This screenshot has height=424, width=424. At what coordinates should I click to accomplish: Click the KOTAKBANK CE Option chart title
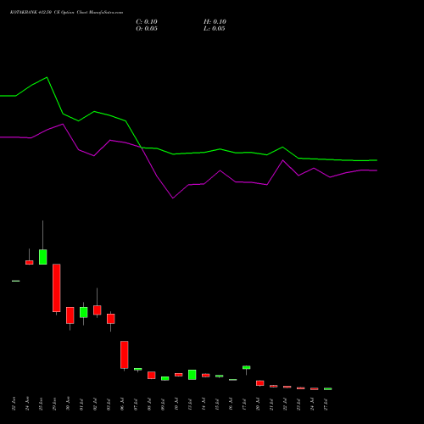(x=66, y=13)
